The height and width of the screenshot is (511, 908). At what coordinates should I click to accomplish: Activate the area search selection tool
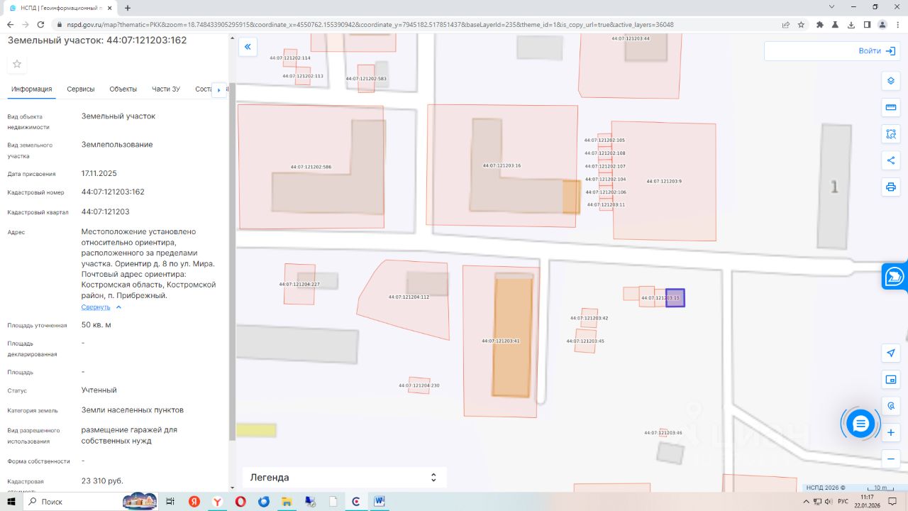[x=891, y=133]
